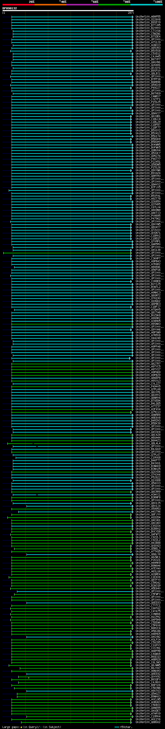Click the Large gaps legend text

pyautogui.click(x=11, y=727)
